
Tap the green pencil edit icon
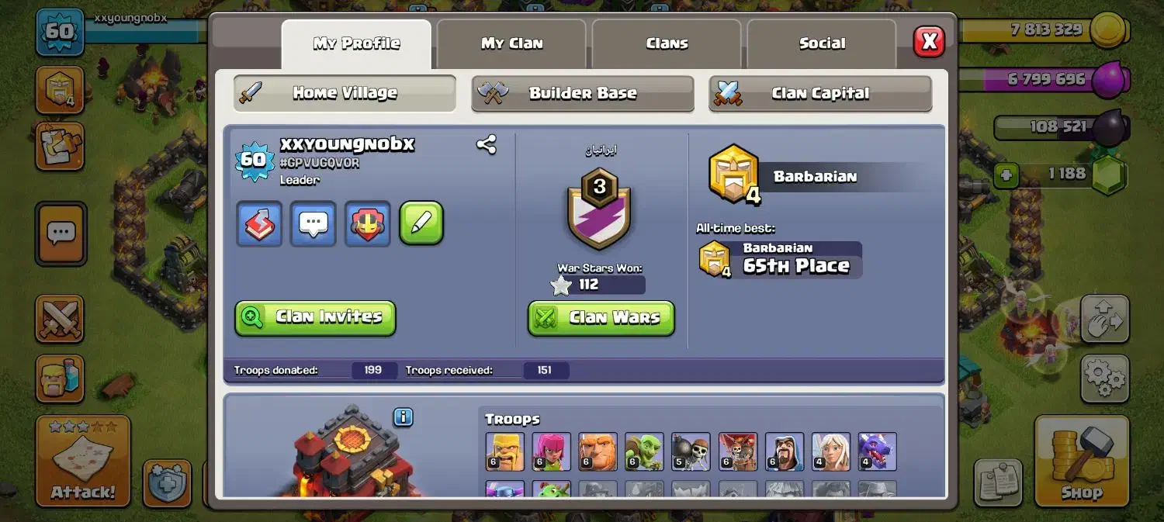pyautogui.click(x=421, y=223)
